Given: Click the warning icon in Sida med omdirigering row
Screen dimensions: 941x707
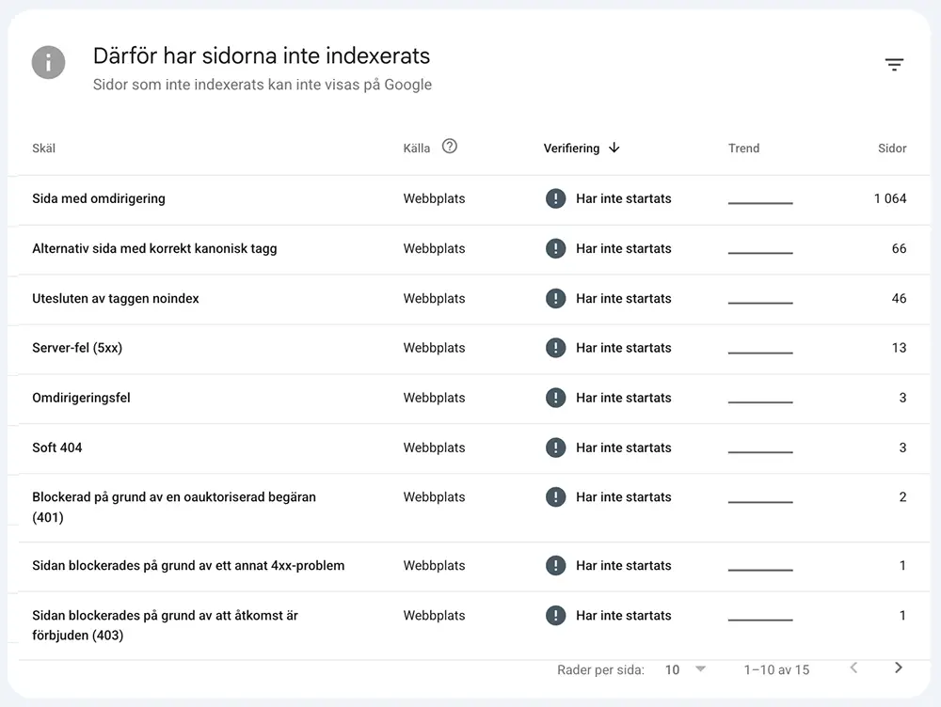Looking at the screenshot, I should click(x=556, y=198).
